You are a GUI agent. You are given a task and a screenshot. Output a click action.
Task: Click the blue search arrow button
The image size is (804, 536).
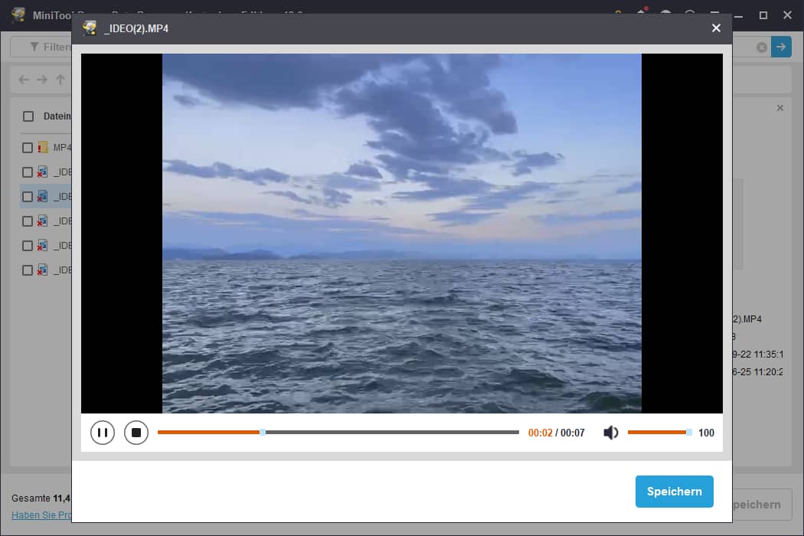click(781, 47)
